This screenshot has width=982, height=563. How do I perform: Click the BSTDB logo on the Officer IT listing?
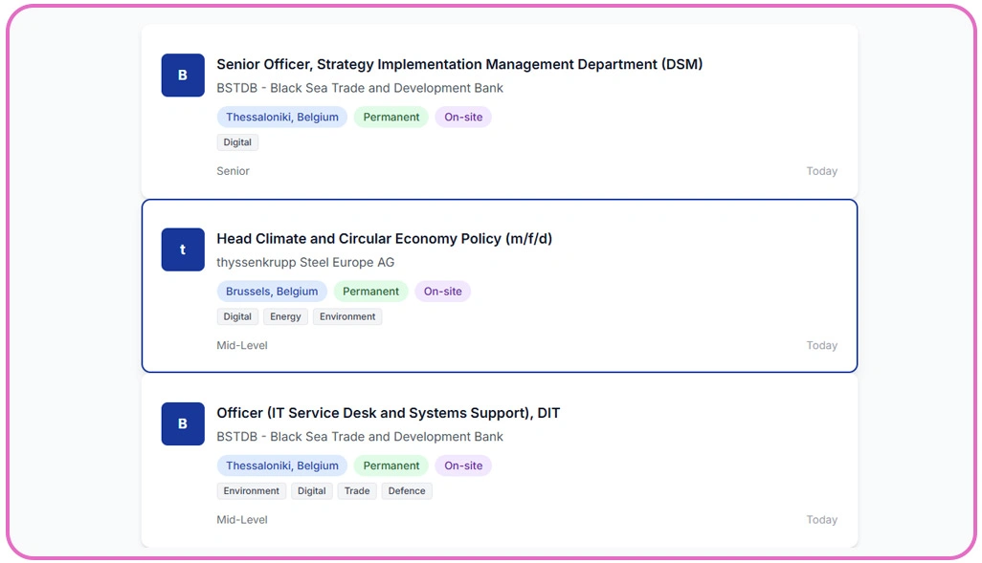[x=183, y=424]
